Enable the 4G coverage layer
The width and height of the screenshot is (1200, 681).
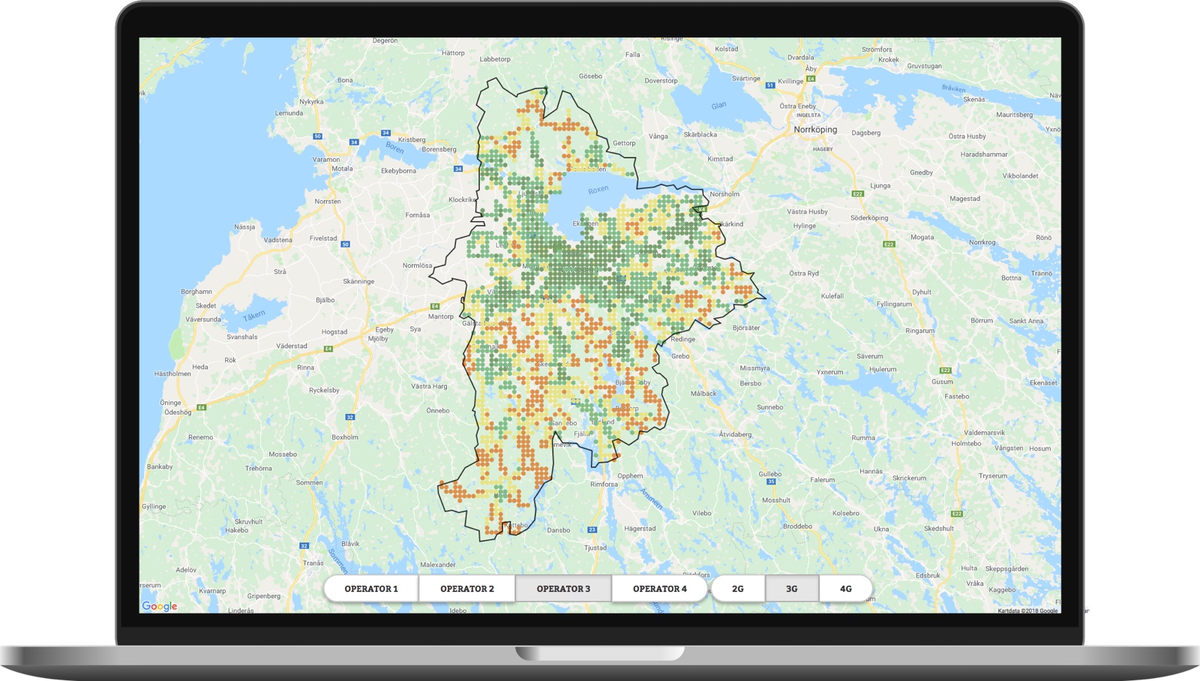click(x=845, y=589)
